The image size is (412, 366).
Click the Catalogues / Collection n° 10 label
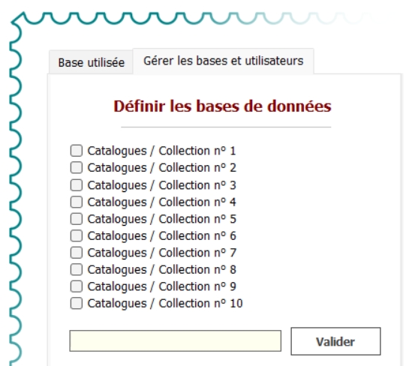coord(165,304)
